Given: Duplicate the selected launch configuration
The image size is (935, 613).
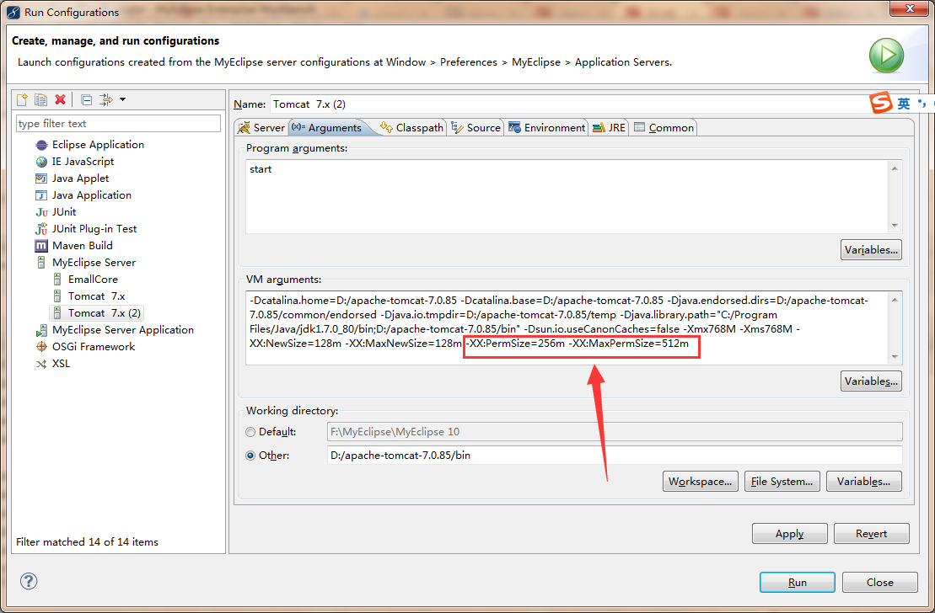Looking at the screenshot, I should pyautogui.click(x=40, y=99).
